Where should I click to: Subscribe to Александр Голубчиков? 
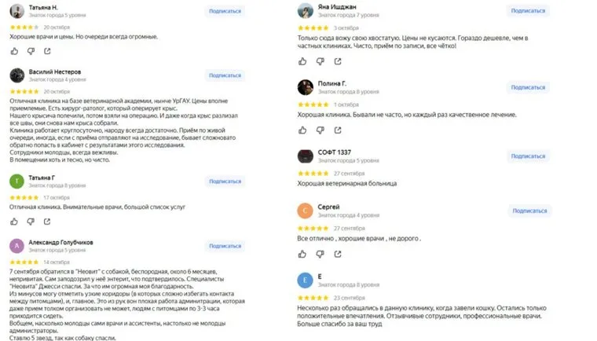click(225, 245)
